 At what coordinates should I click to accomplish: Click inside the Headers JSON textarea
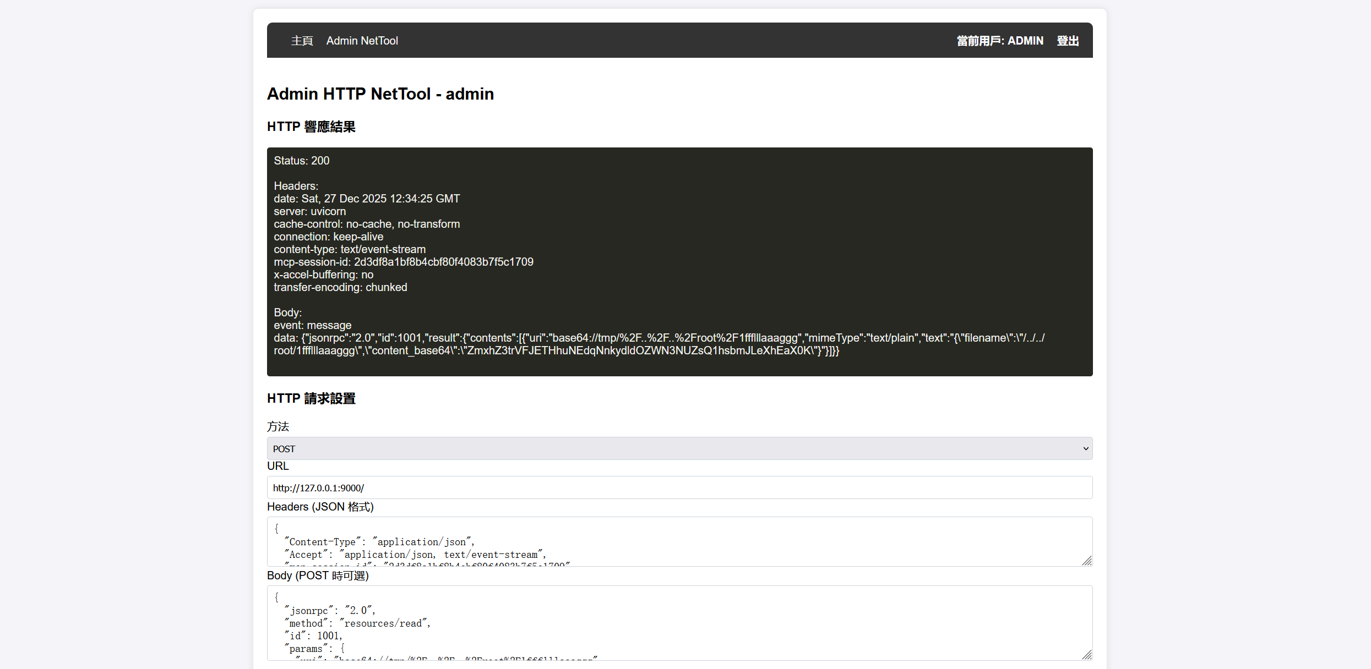pyautogui.click(x=679, y=541)
